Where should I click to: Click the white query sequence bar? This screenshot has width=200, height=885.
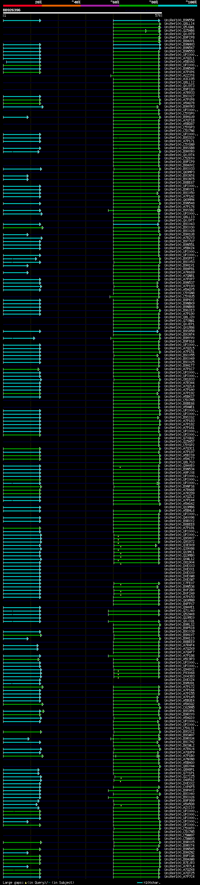click(x=82, y=13)
